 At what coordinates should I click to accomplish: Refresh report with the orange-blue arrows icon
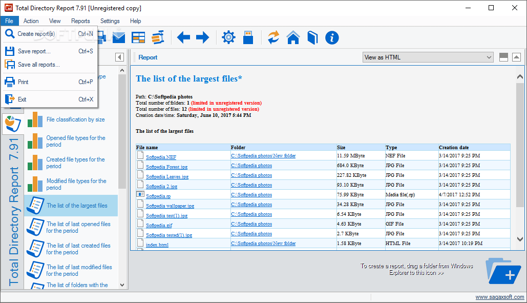pyautogui.click(x=273, y=37)
